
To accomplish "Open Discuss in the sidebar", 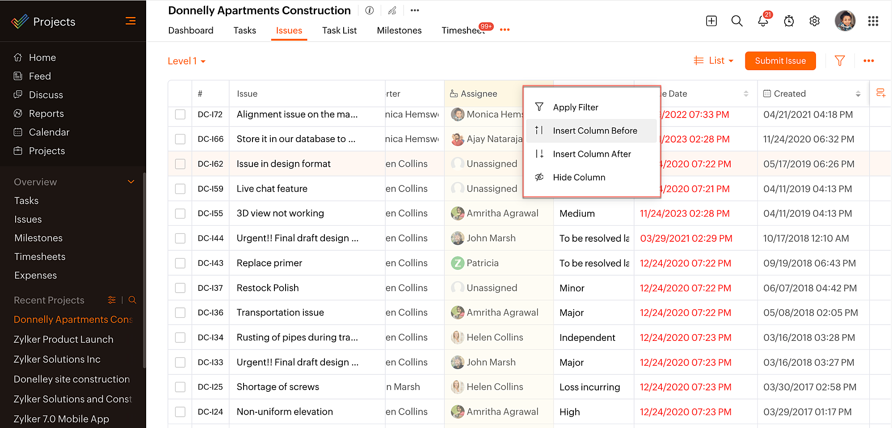I will point(46,95).
